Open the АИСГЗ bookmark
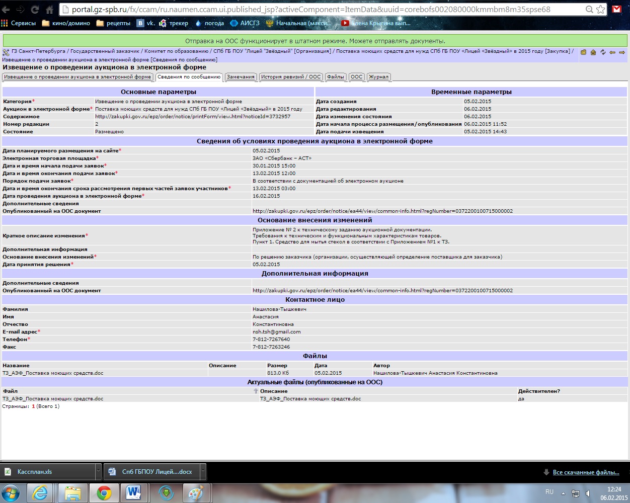The height and width of the screenshot is (503, 630). pos(245,23)
